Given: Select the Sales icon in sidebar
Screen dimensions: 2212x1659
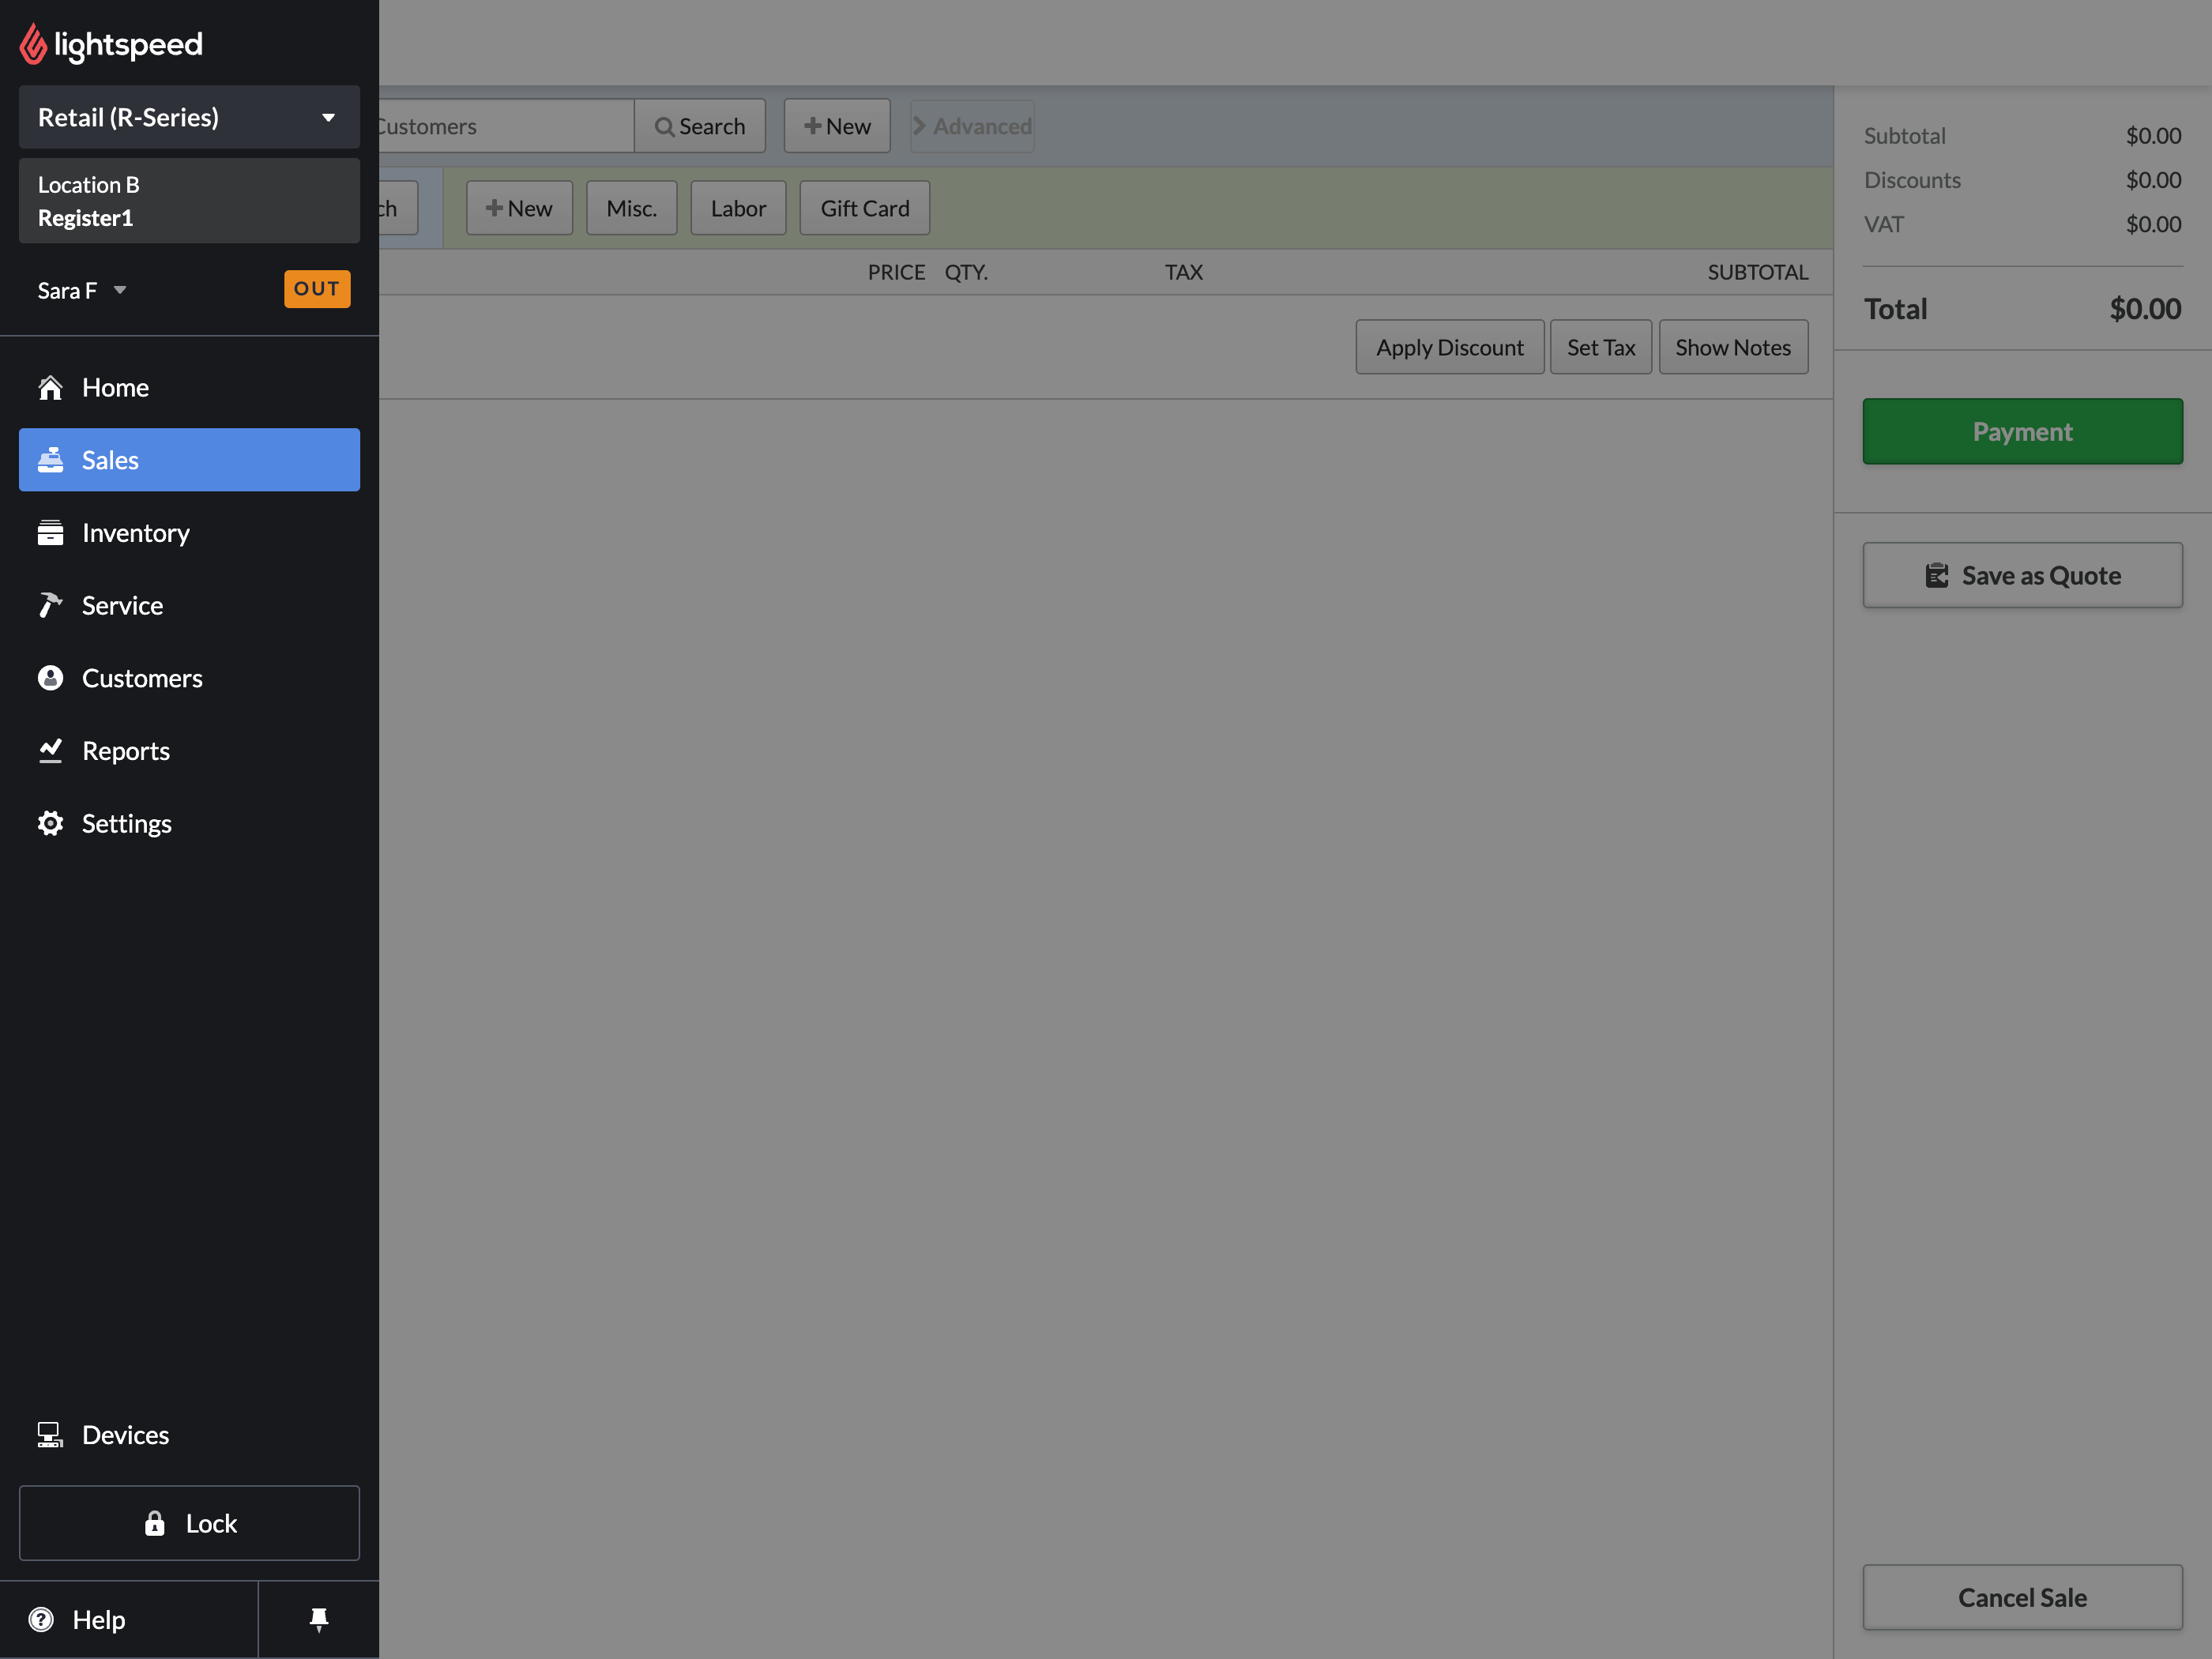Looking at the screenshot, I should click(52, 458).
